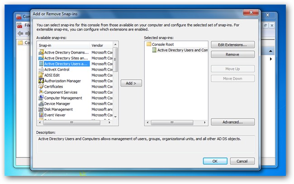Image resolution: width=294 pixels, height=184 pixels.
Task: Click the Certificates snap-in icon
Action: pyautogui.click(x=41, y=87)
